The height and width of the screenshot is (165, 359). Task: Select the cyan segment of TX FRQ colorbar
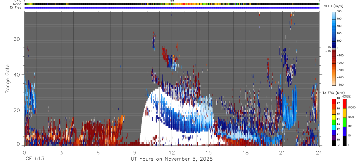[x=334, y=127]
